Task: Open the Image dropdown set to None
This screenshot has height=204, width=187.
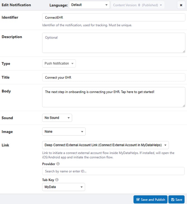Action: click(x=64, y=132)
